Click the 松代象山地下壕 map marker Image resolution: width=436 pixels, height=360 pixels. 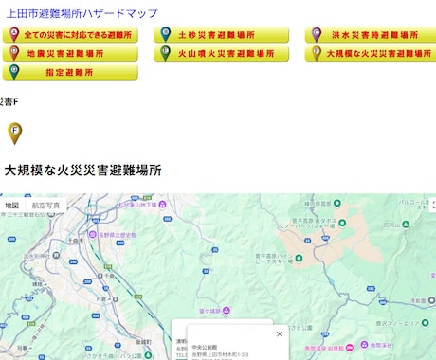(162, 205)
